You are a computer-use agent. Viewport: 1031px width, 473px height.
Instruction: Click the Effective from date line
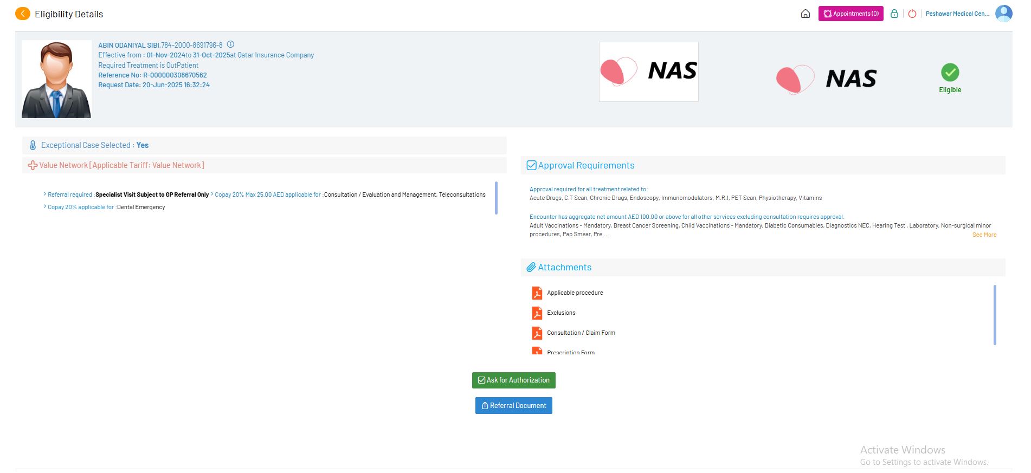(206, 55)
